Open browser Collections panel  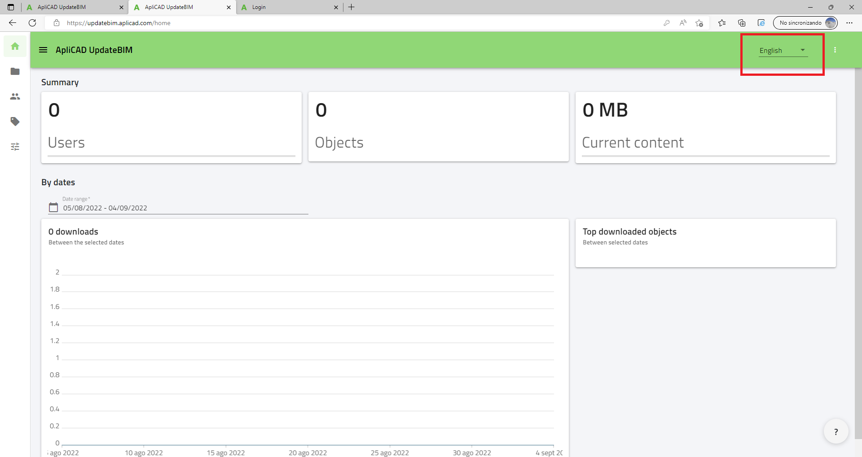click(742, 22)
